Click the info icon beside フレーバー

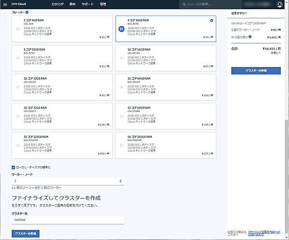click(26, 12)
